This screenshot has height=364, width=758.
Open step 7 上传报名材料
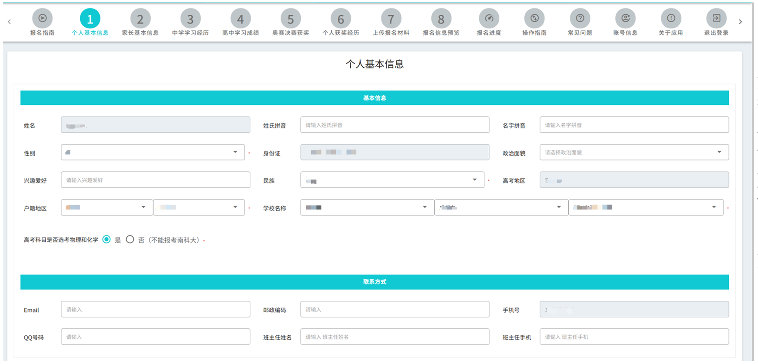tap(391, 19)
